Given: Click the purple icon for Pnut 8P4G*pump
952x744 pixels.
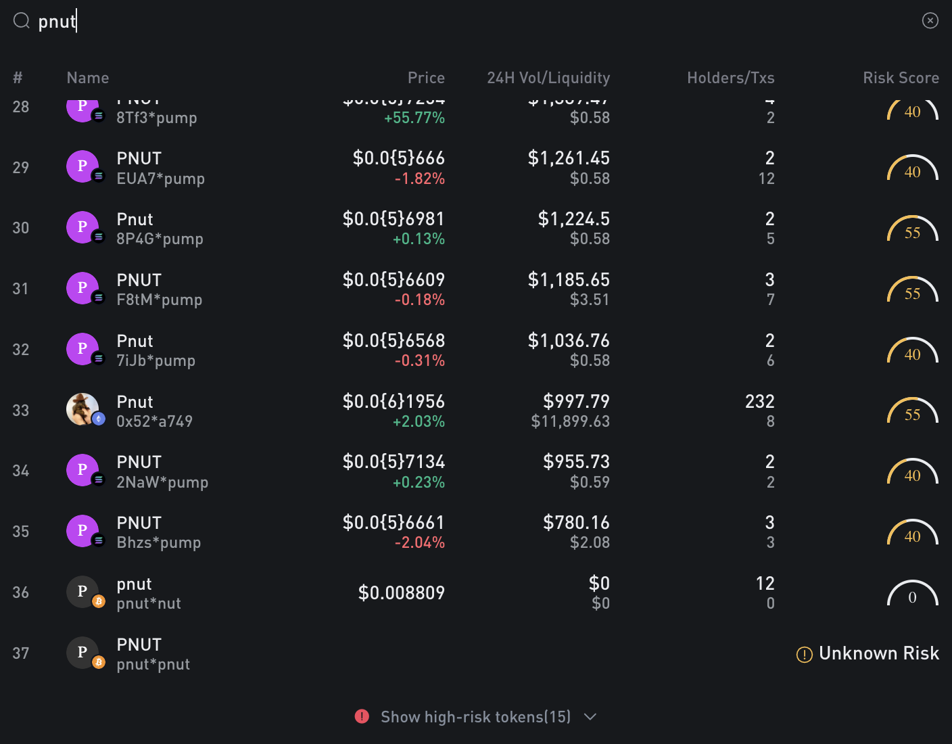Looking at the screenshot, I should [82, 227].
